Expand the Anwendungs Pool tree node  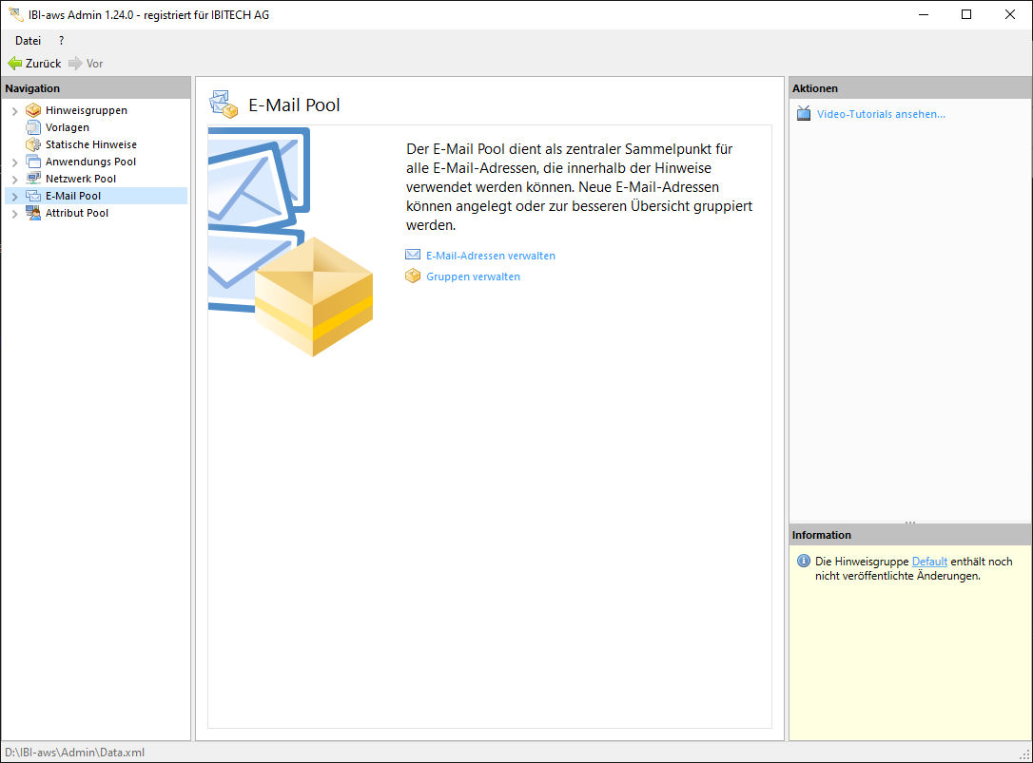[14, 162]
